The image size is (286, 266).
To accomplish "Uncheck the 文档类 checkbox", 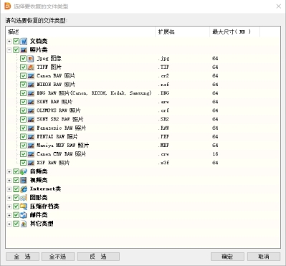I will point(16,41).
